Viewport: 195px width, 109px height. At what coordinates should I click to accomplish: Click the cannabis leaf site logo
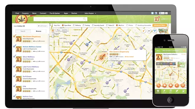pos(21,19)
